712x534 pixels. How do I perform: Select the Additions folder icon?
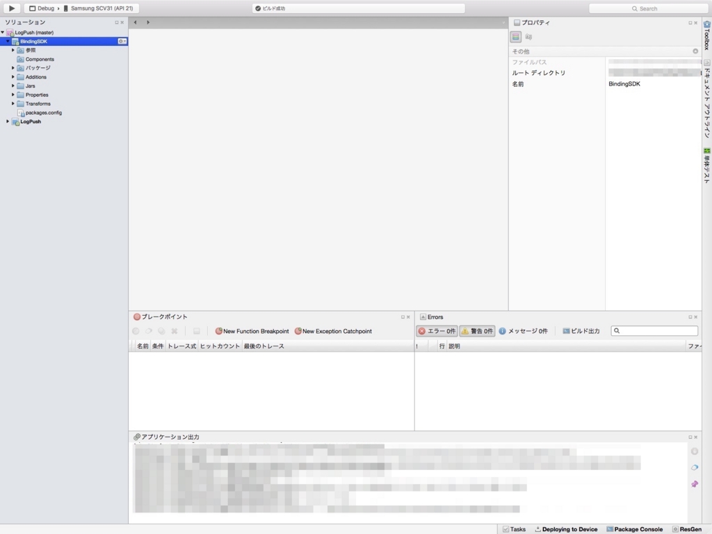[20, 76]
